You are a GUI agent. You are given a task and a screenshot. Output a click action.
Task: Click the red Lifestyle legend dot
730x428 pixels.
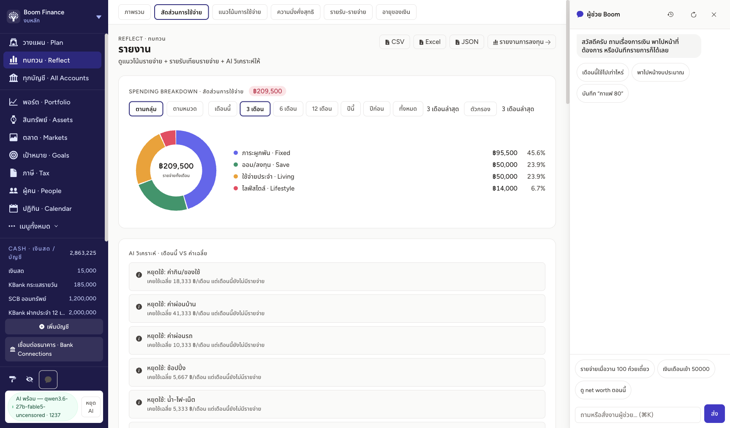236,188
